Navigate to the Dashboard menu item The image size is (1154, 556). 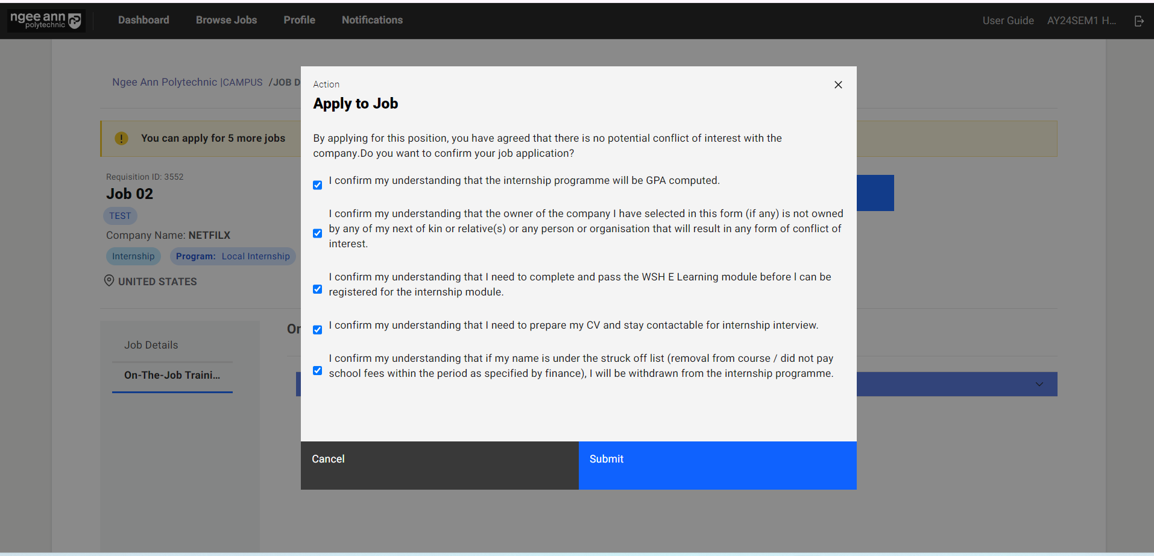click(x=143, y=20)
